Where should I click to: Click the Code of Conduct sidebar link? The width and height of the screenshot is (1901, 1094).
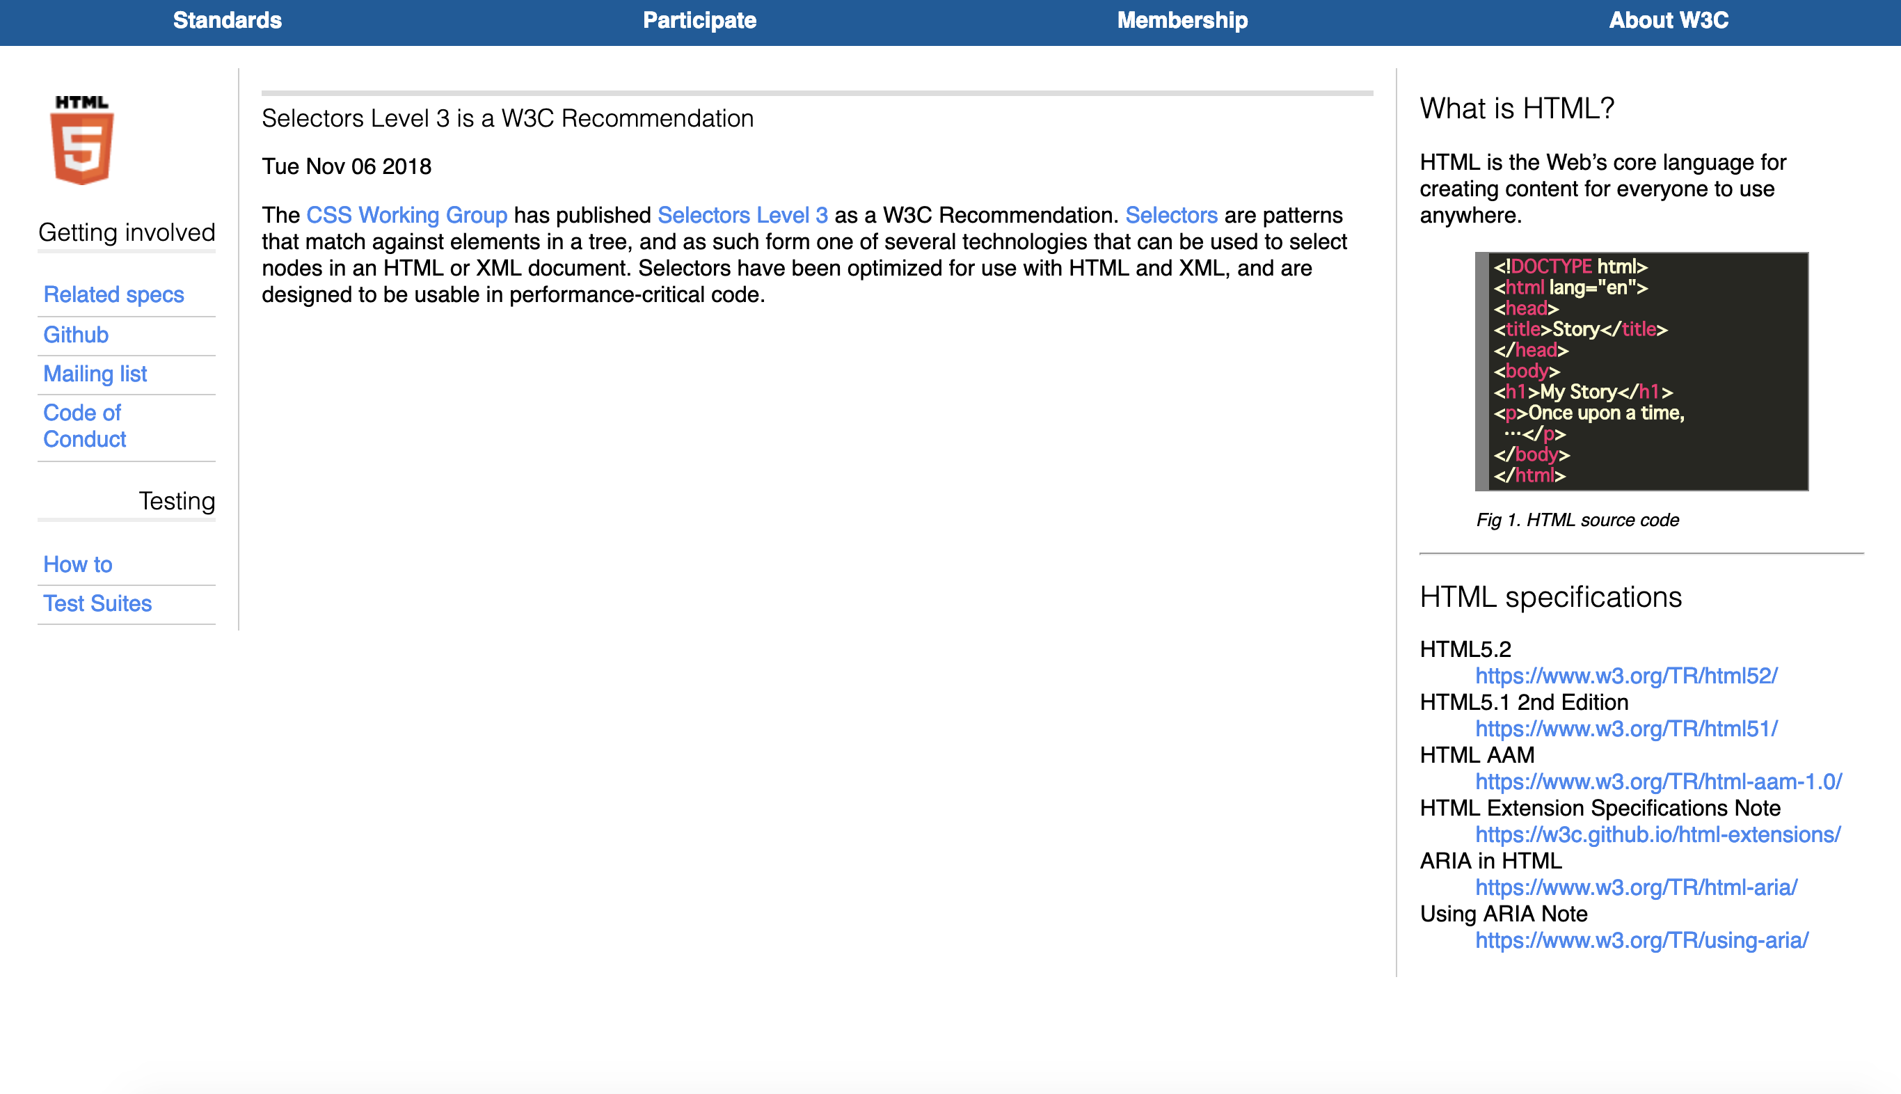[83, 426]
